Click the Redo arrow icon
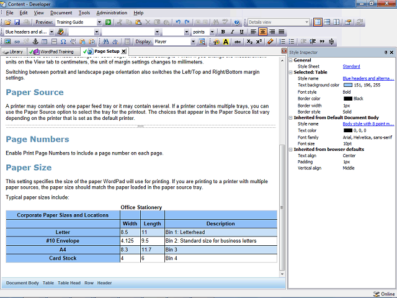397x298 pixels. tap(187, 22)
